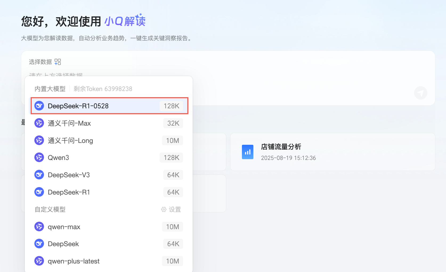
Task: Click the DeepSeek-R1 whale icon
Action: click(x=39, y=192)
